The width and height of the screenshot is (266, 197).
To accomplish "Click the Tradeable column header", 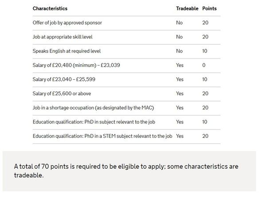I will tap(187, 8).
